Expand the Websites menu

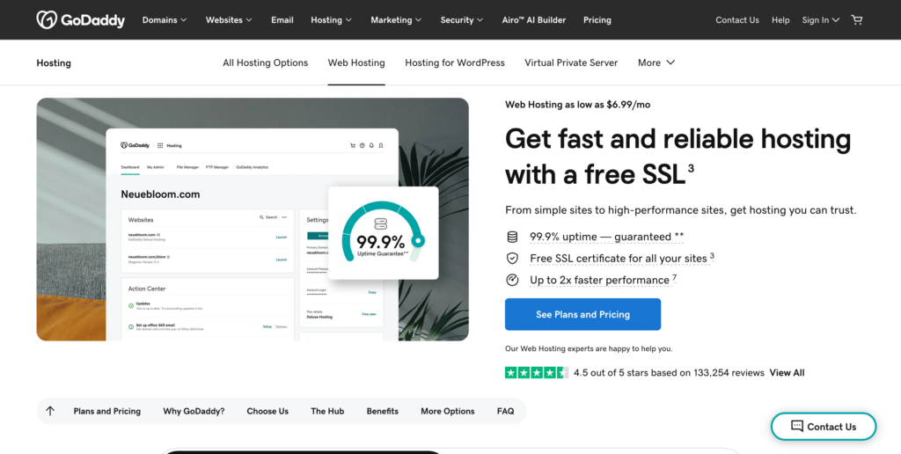[x=229, y=20]
